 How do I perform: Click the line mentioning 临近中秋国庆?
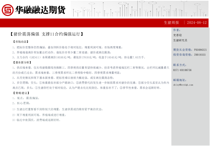(x=37, y=120)
